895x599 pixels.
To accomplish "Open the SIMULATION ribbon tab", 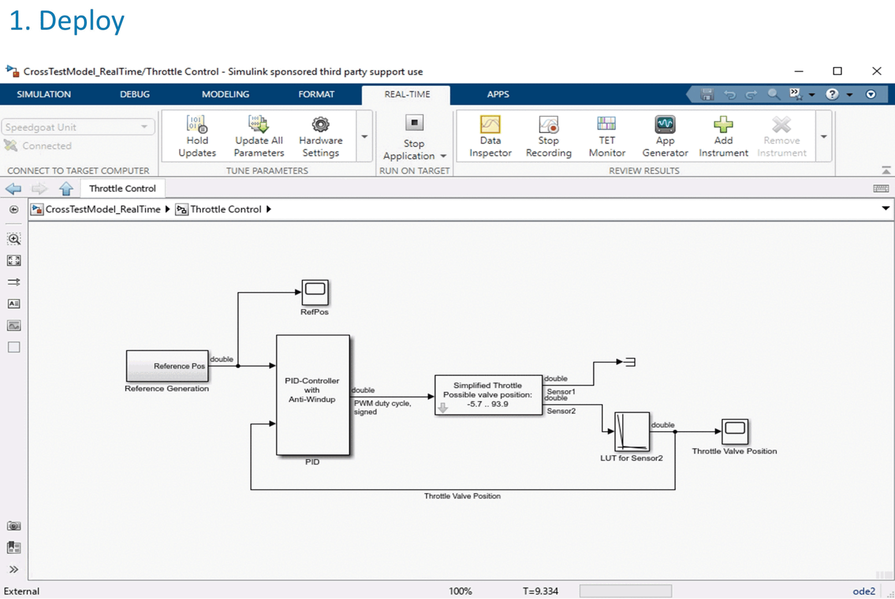I will [x=44, y=94].
